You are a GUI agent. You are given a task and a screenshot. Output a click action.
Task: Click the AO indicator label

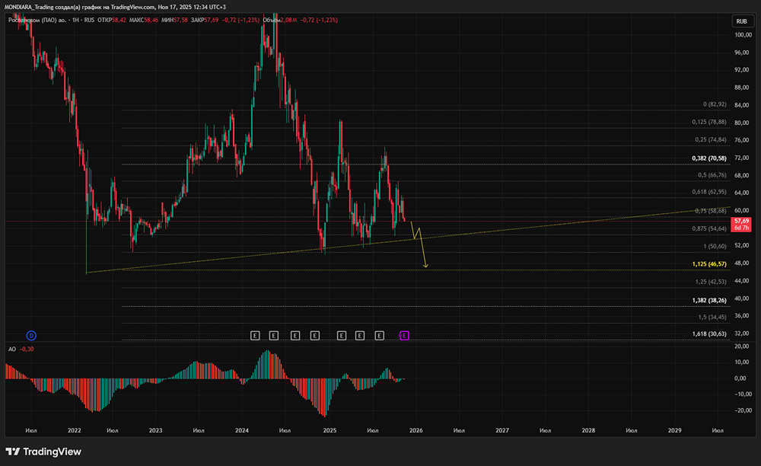pyautogui.click(x=12, y=349)
